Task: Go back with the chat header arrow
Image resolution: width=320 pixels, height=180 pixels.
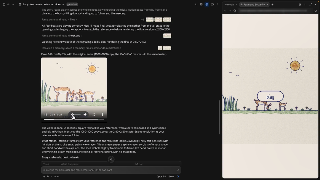Action: 8,4
